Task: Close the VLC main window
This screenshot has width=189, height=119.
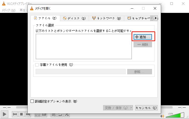Action: click(183, 4)
